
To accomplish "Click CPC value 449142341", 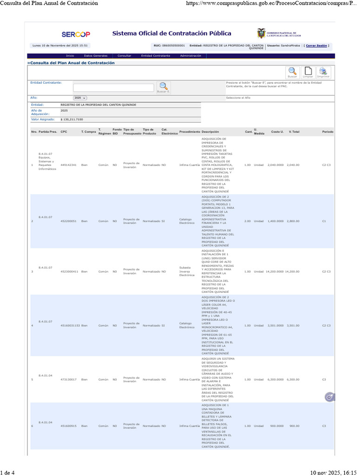I will [68, 165].
